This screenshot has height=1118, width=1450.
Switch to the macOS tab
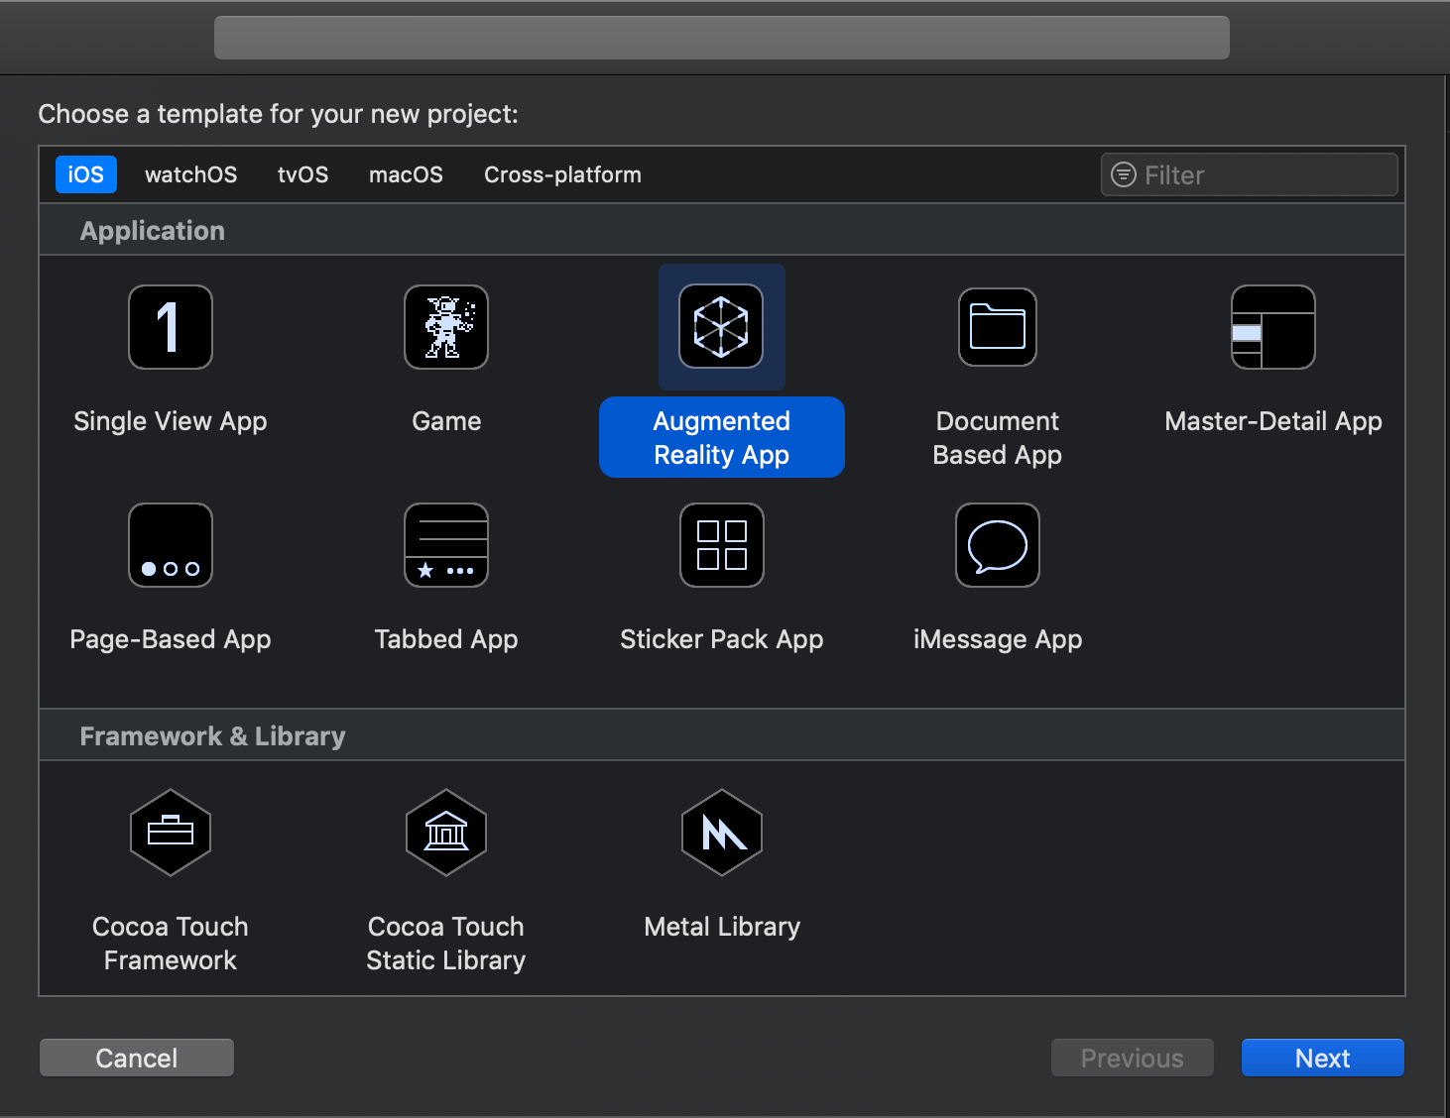tap(406, 174)
